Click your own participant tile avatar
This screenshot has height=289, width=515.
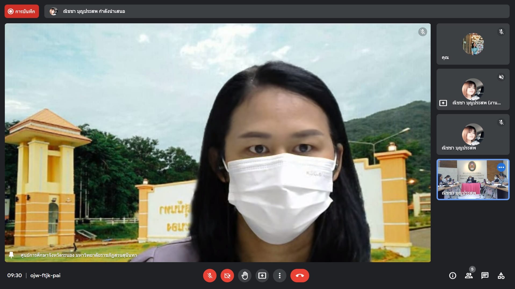(473, 44)
